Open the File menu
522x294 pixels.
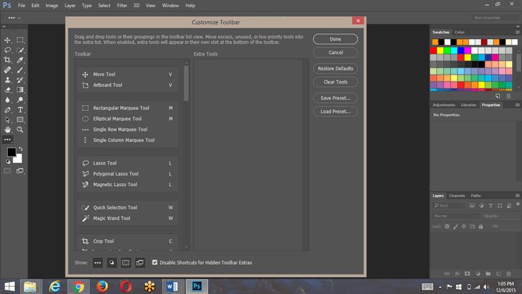(22, 6)
